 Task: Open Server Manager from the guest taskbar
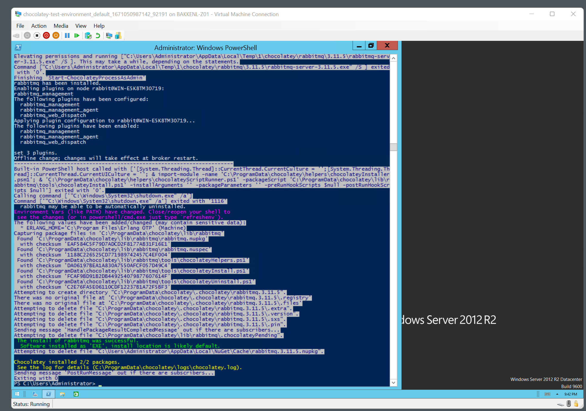[x=35, y=394]
